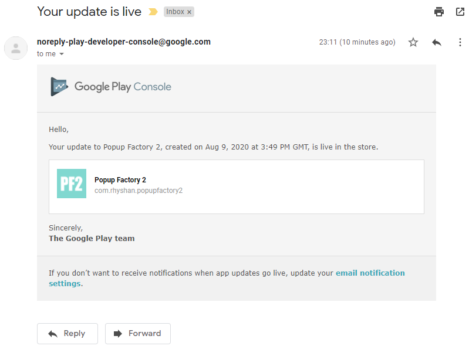The image size is (469, 346).
Task: Star this email message
Action: click(x=413, y=42)
